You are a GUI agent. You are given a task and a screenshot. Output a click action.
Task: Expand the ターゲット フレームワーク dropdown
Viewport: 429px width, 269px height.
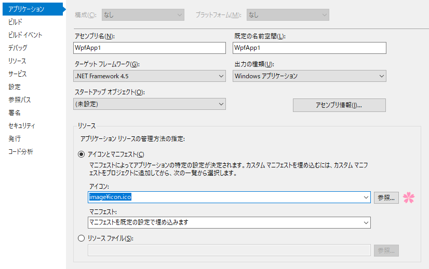tap(150, 76)
